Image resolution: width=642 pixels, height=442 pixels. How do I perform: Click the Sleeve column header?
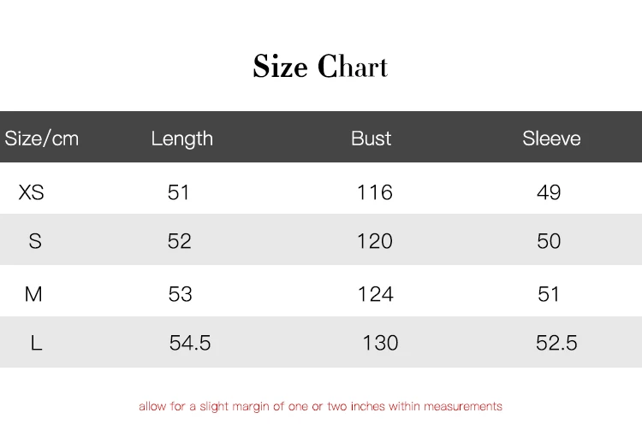(x=551, y=138)
